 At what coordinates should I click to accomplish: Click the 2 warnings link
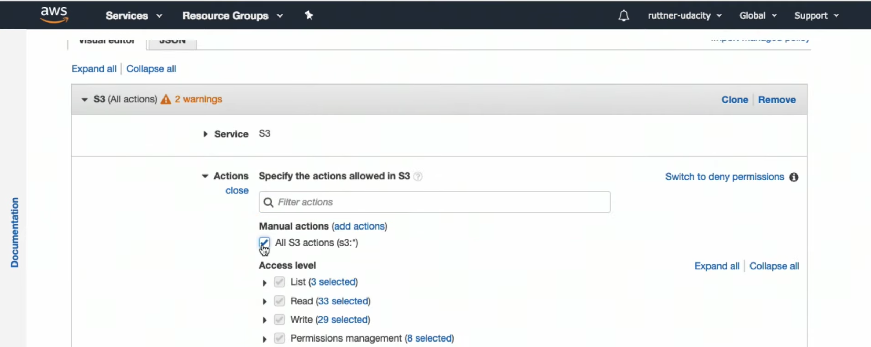(x=198, y=99)
